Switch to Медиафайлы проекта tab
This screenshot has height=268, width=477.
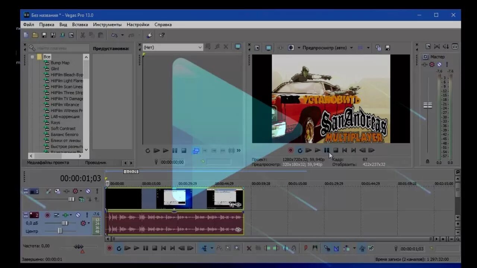48,163
